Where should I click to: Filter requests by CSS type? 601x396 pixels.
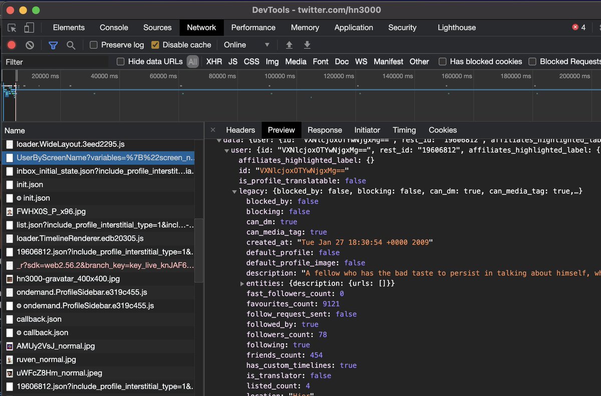point(251,62)
